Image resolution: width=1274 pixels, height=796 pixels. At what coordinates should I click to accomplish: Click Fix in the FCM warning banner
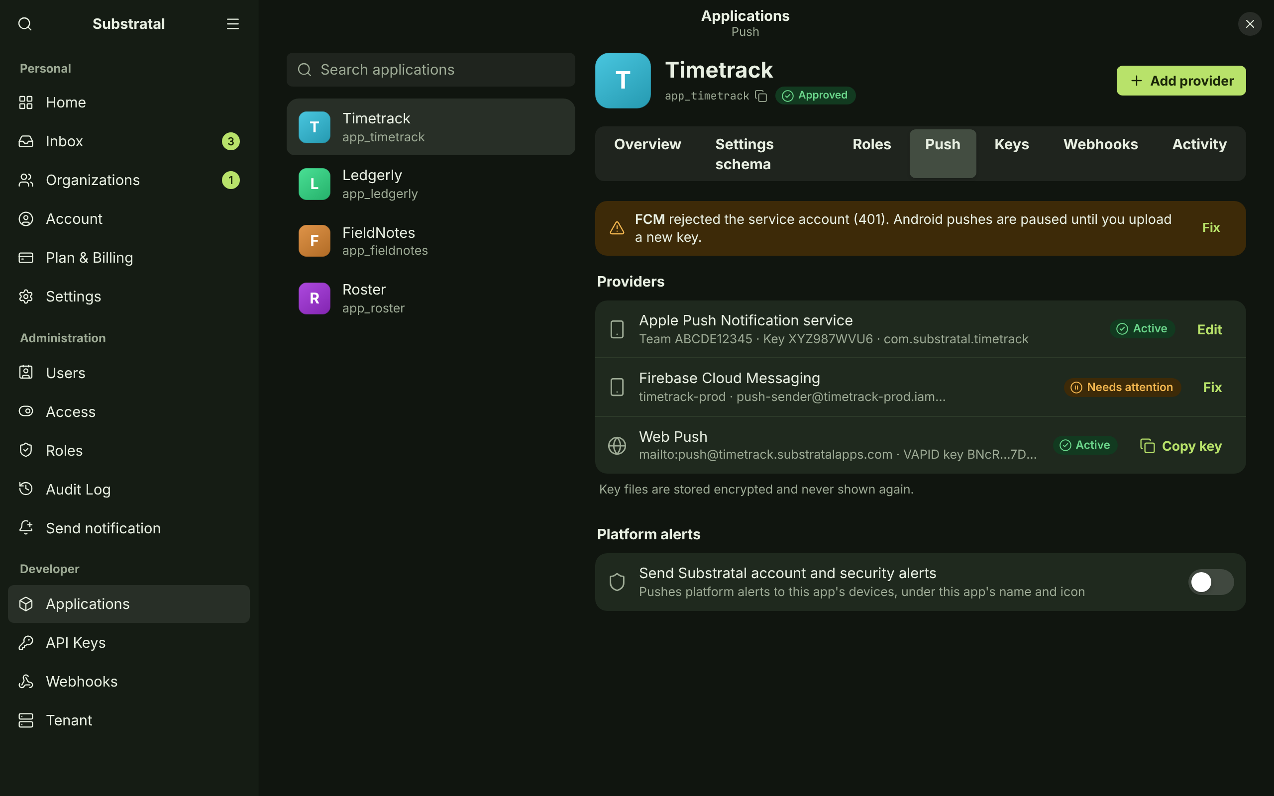click(x=1210, y=227)
